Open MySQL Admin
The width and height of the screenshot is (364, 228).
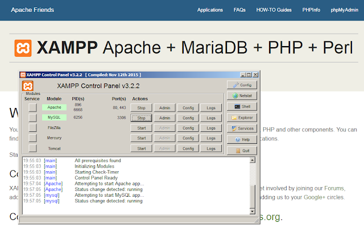[x=164, y=118]
